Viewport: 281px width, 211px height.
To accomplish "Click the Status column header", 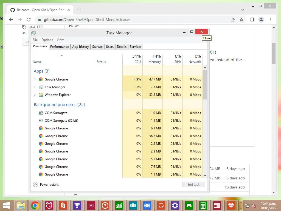I will point(109,59).
